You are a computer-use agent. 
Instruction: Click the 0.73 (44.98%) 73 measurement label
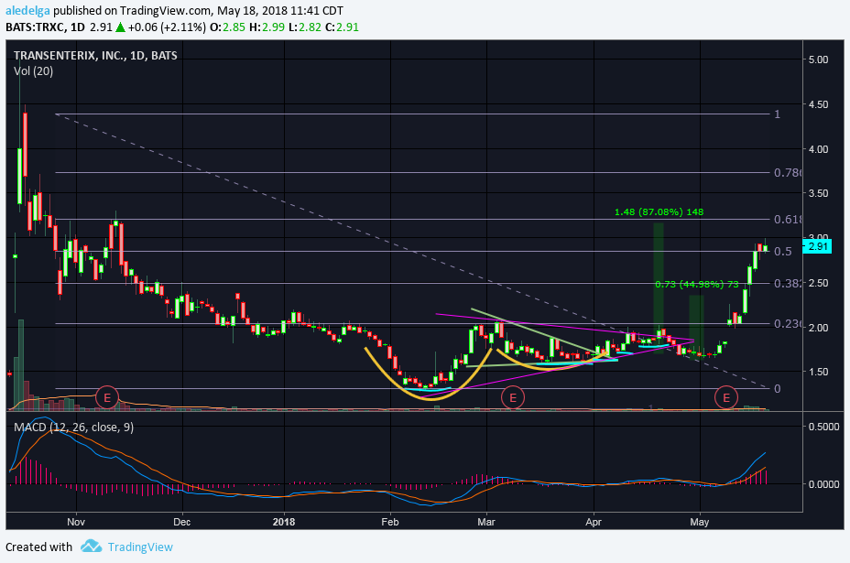pos(697,284)
